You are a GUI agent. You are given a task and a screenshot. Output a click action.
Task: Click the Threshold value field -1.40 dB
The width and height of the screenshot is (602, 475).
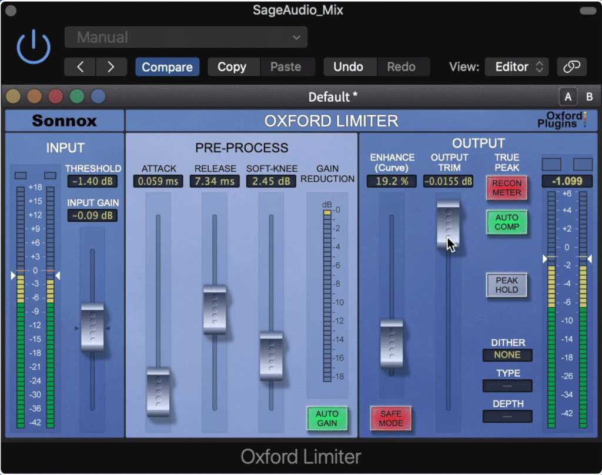tap(92, 181)
